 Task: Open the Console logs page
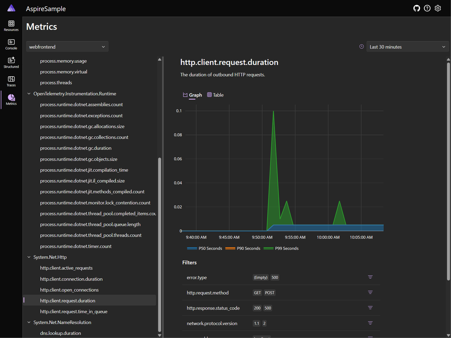pyautogui.click(x=11, y=44)
